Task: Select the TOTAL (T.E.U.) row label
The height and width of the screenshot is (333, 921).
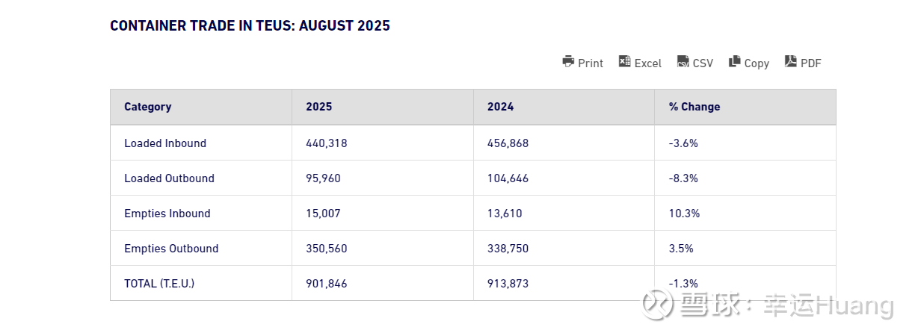Action: coord(159,284)
